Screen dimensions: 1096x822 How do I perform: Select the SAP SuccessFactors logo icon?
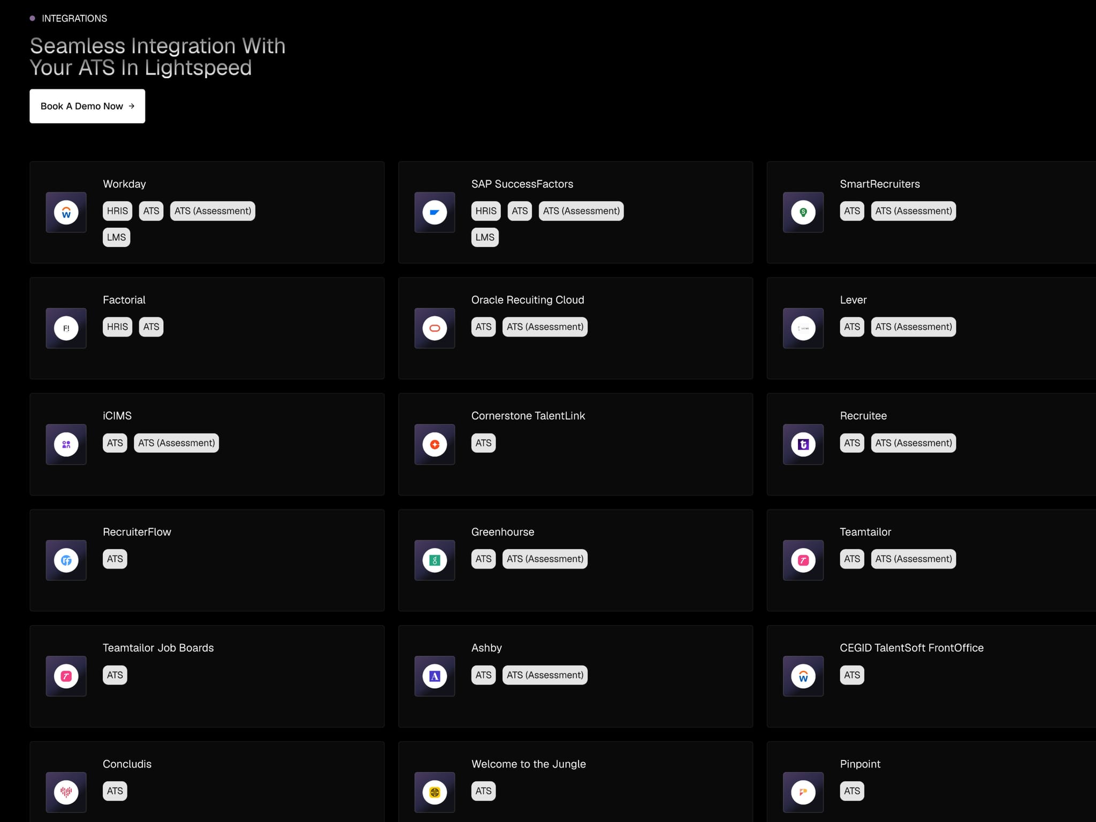pyautogui.click(x=435, y=212)
